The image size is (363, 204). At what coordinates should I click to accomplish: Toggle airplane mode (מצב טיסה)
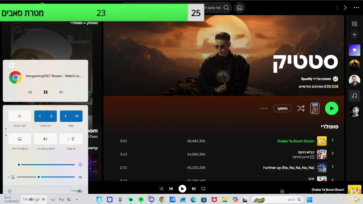click(x=20, y=116)
